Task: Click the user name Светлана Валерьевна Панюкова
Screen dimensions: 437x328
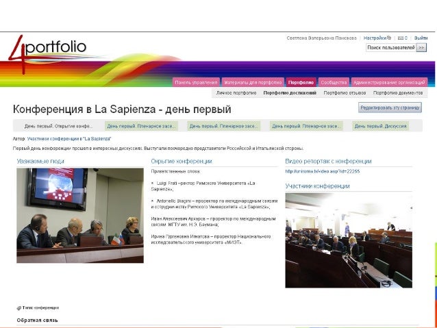Action: tap(321, 38)
